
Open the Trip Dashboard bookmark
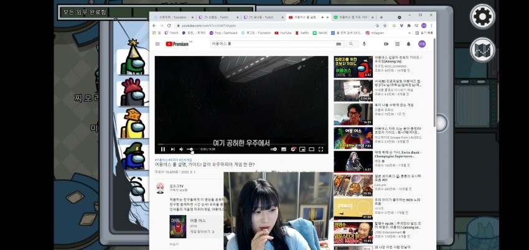click(x=223, y=33)
